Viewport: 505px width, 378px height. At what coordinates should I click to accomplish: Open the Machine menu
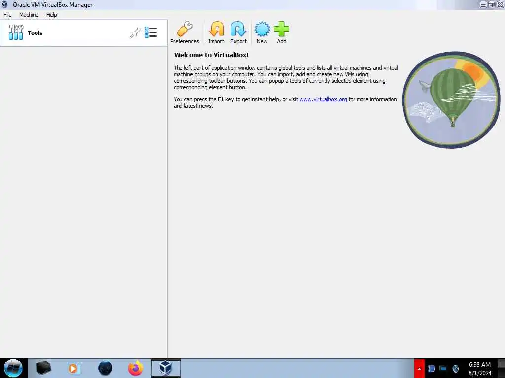[x=29, y=15]
